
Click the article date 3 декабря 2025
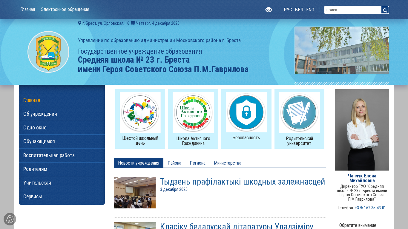(x=174, y=189)
